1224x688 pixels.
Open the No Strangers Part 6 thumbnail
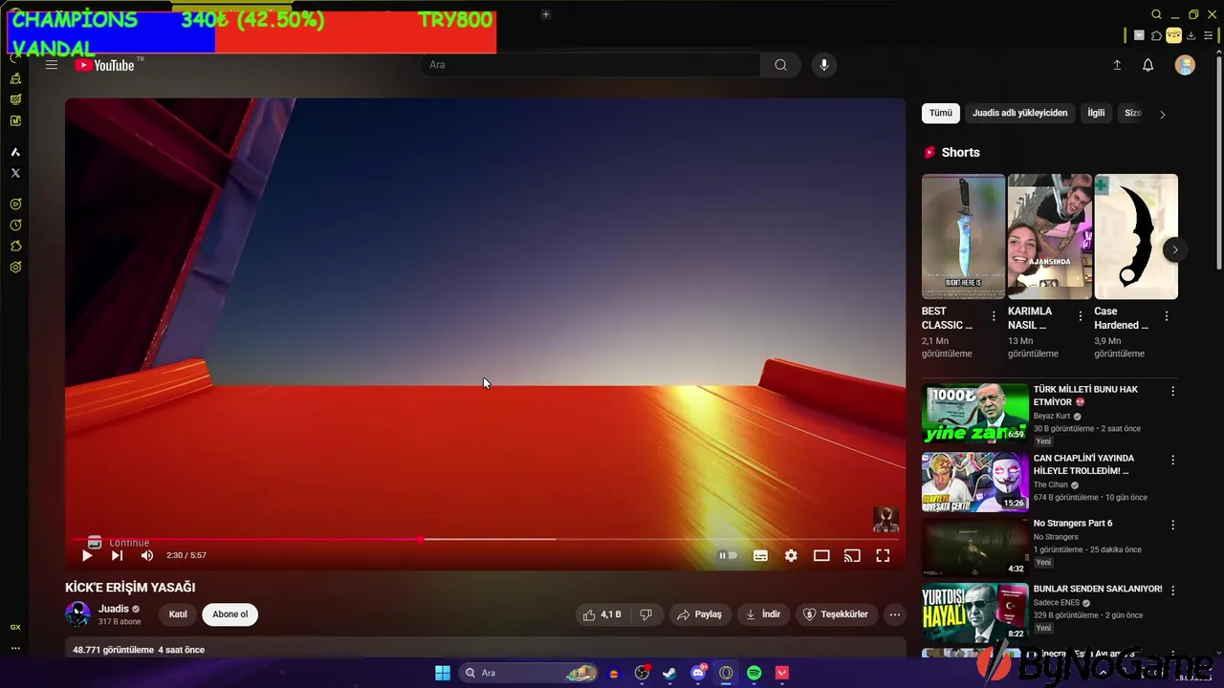[x=975, y=548]
